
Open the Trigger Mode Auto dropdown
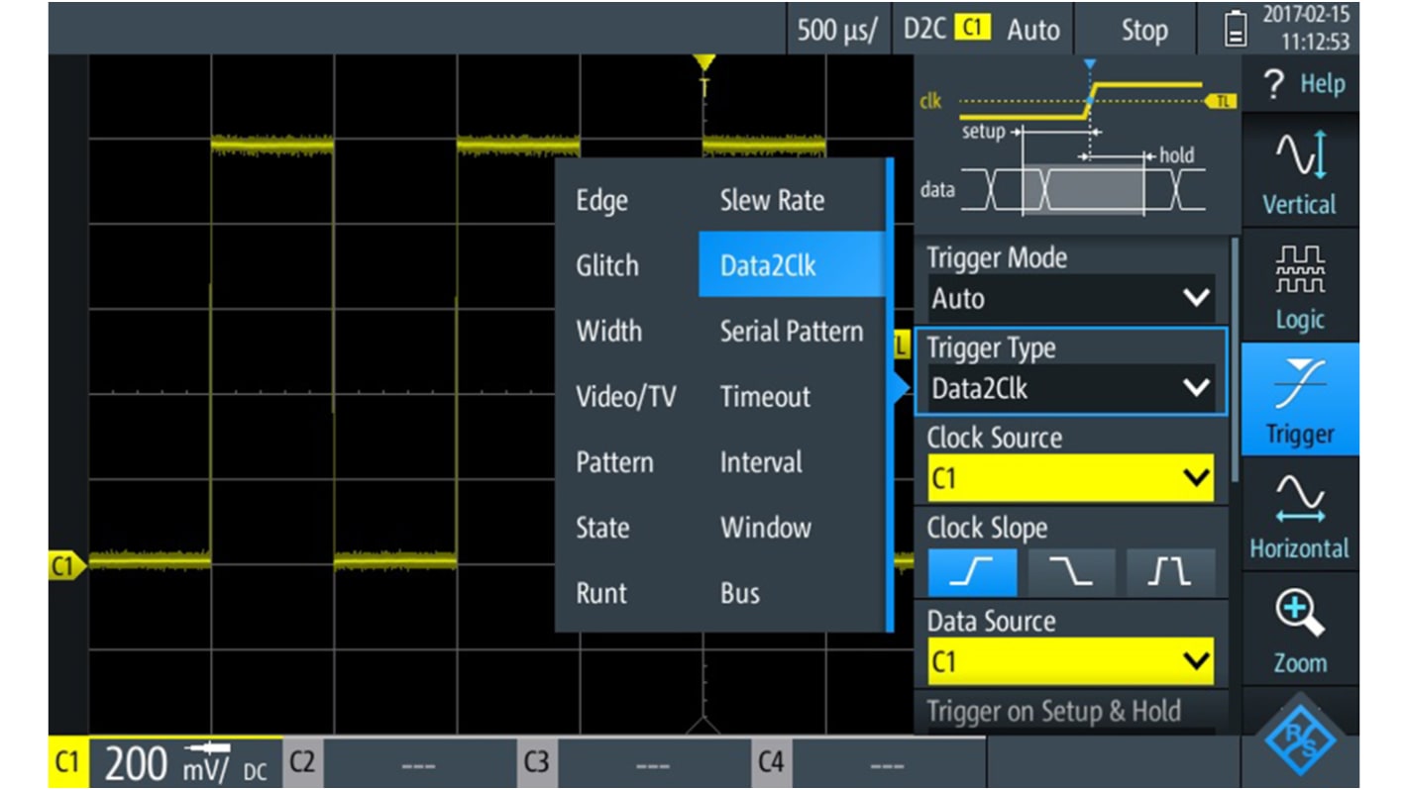pyautogui.click(x=1070, y=298)
